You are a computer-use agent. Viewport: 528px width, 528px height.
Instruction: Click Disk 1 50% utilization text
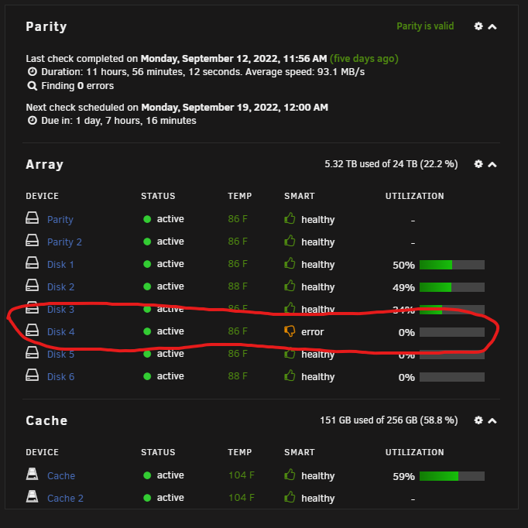(403, 266)
